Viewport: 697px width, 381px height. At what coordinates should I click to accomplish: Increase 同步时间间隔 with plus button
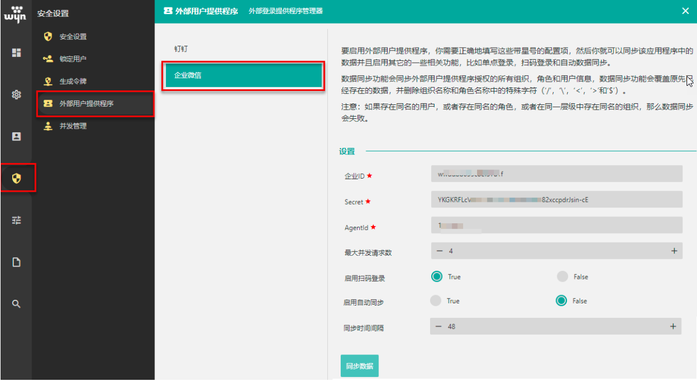click(673, 326)
